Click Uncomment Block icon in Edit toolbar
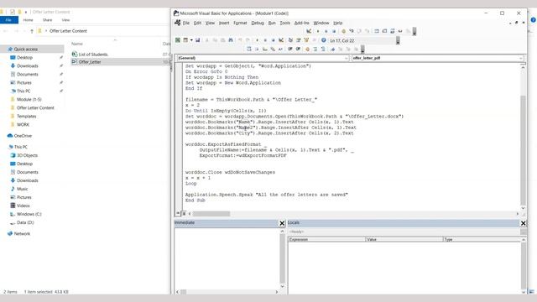The image size is (537, 302). [323, 49]
